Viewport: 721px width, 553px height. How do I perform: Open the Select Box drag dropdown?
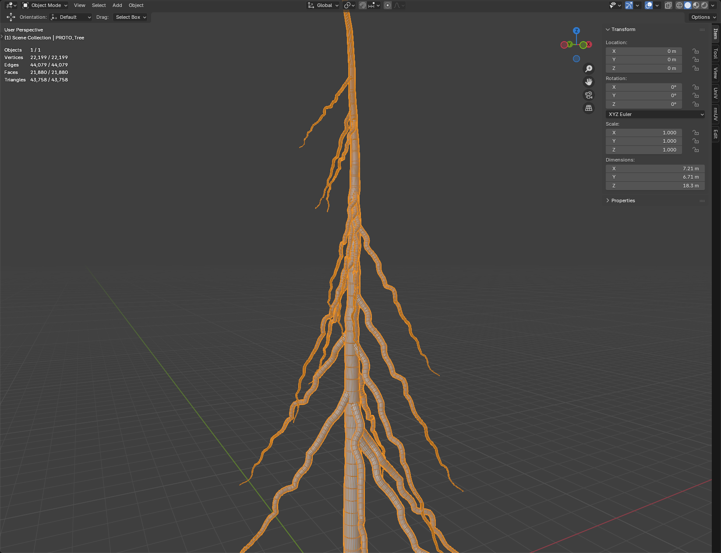point(131,17)
